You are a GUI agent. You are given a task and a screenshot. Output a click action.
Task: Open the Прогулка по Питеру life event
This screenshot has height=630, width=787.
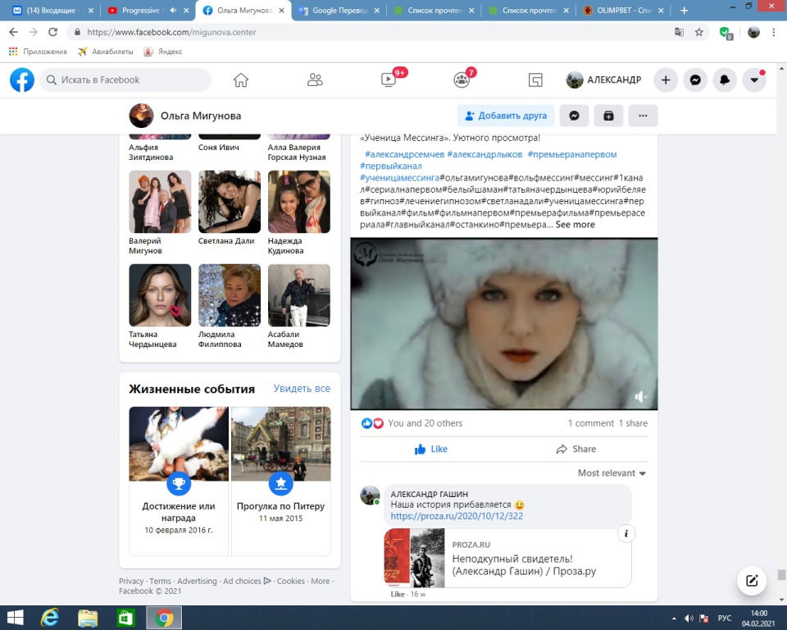281,481
